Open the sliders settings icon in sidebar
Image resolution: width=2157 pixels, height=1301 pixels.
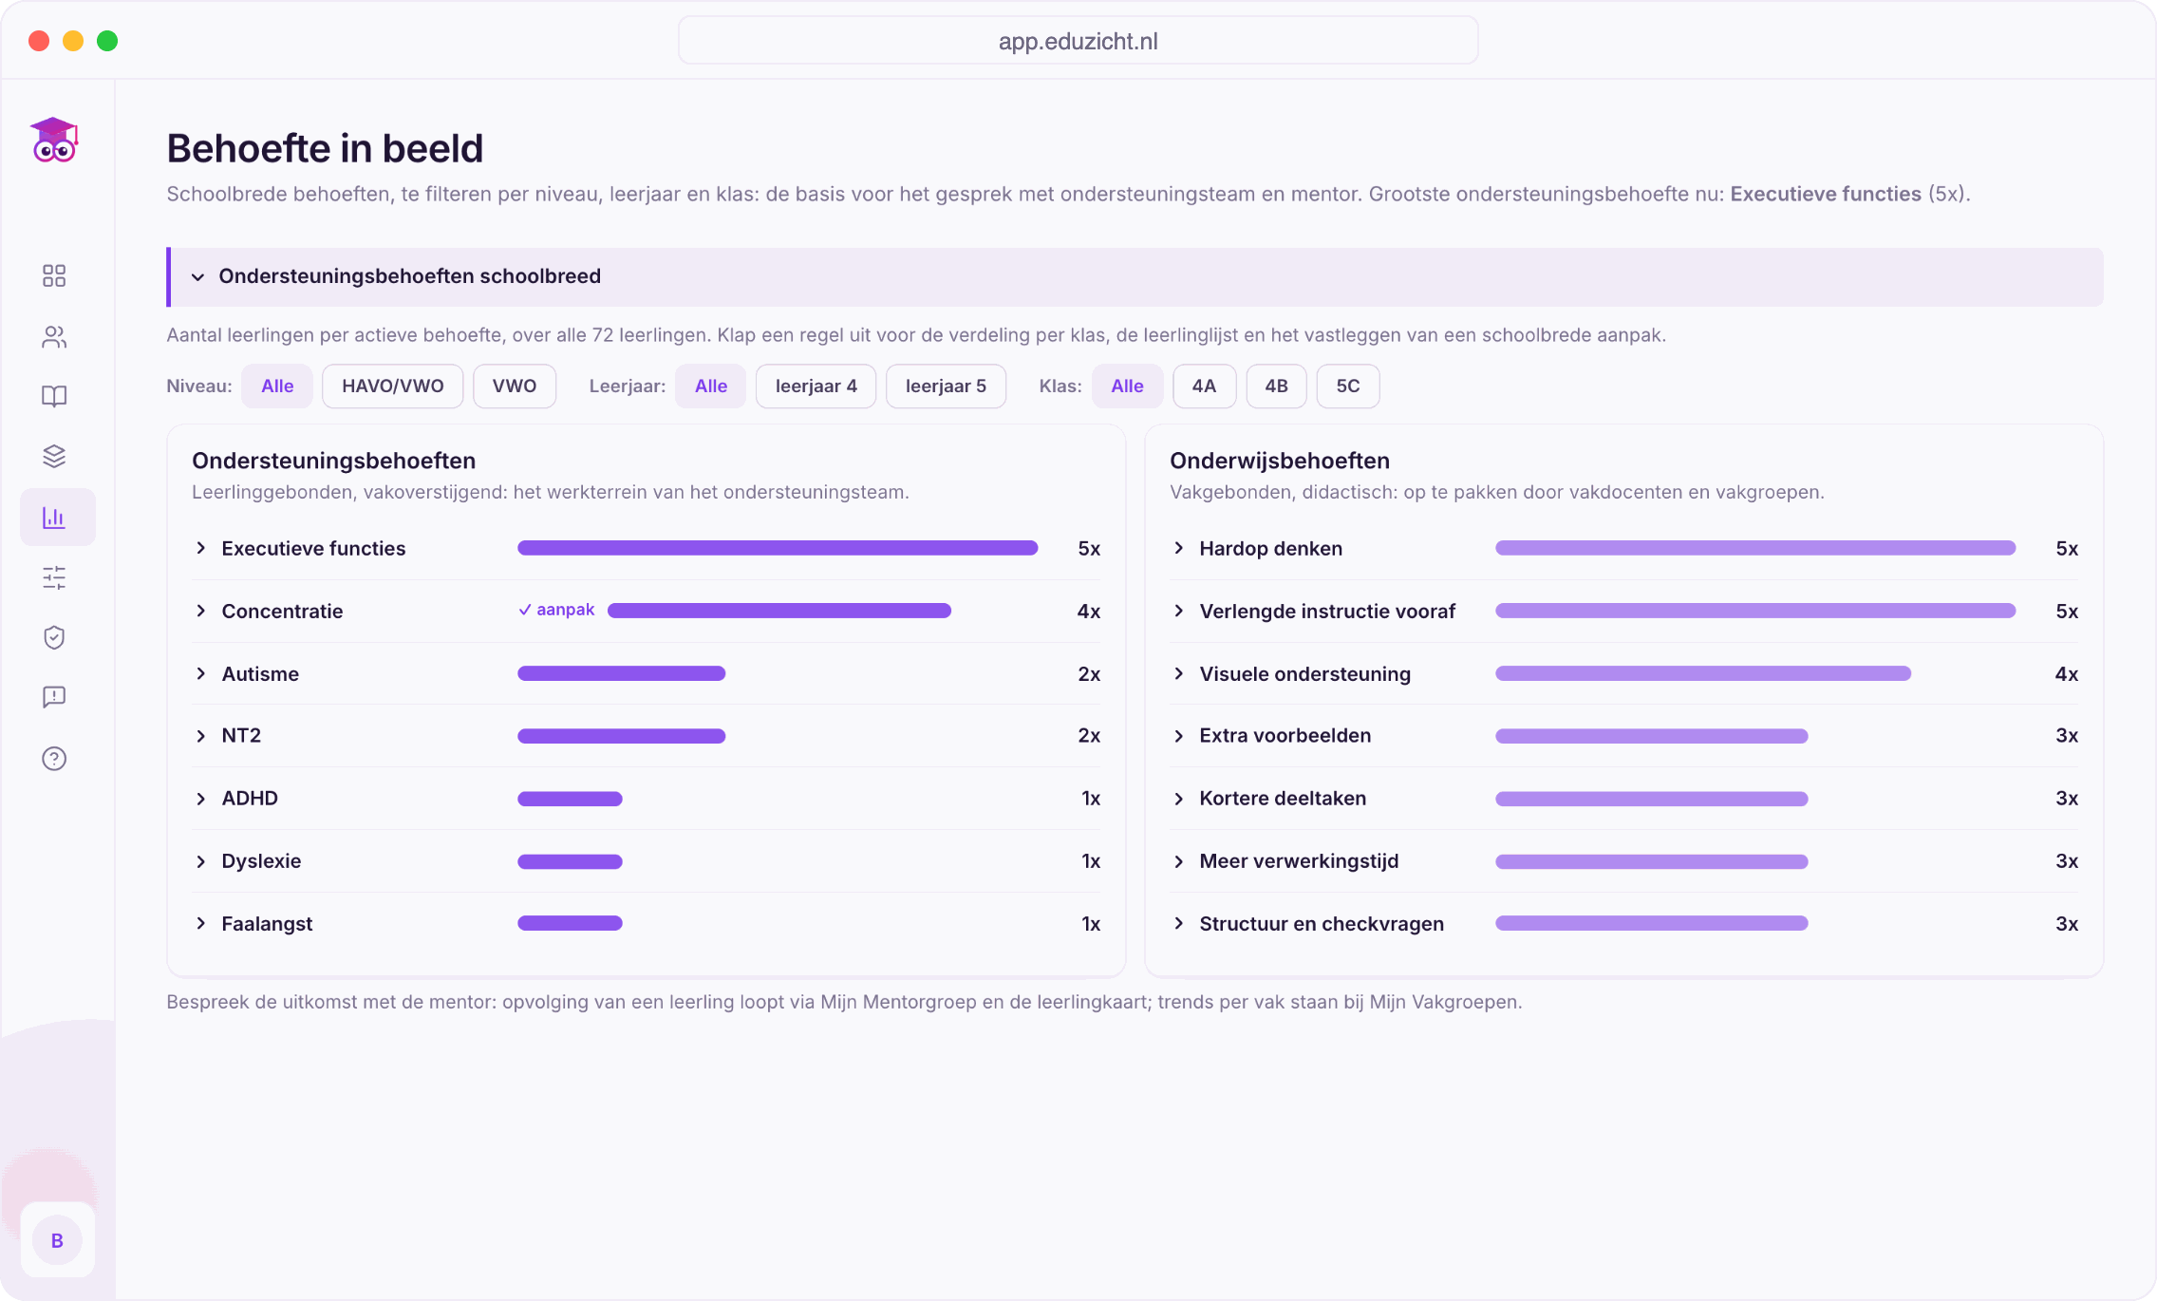pos(54,577)
